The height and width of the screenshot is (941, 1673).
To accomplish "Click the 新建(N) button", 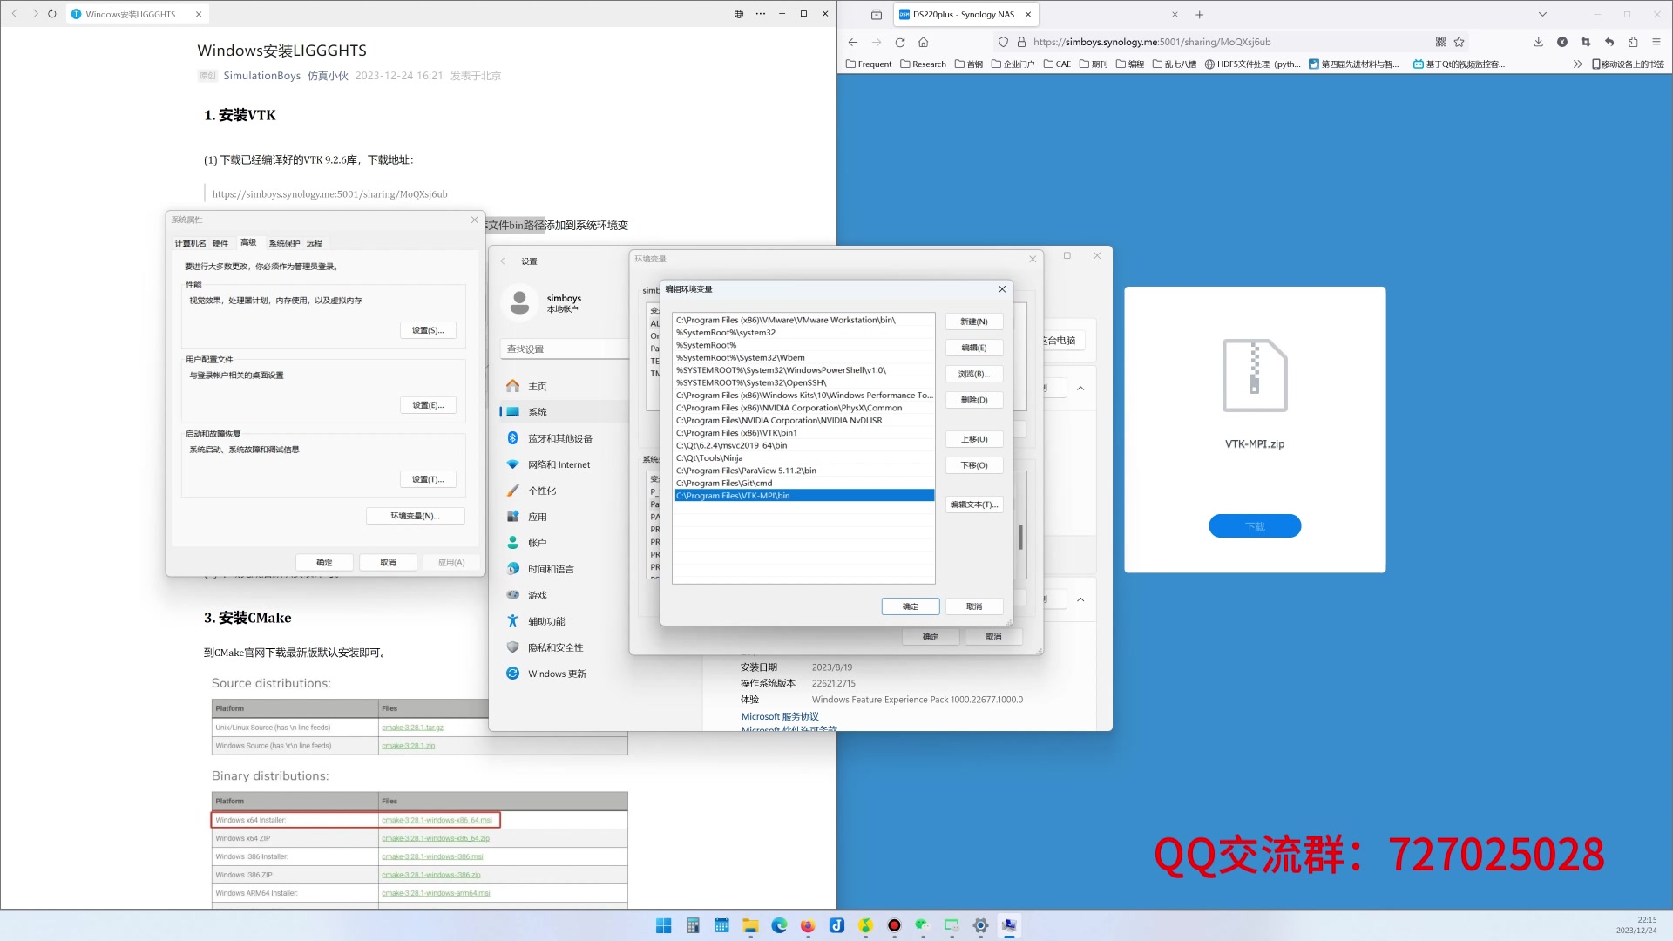I will [973, 322].
